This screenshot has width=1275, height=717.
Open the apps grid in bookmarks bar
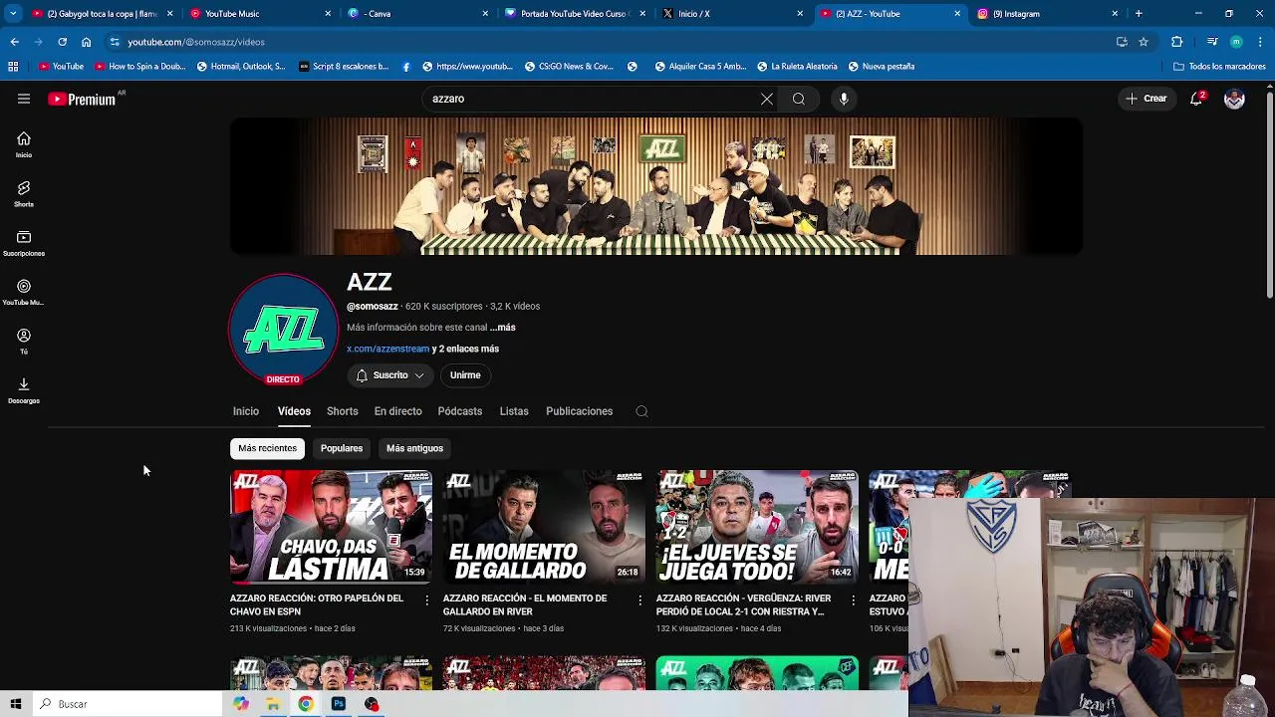click(13, 67)
